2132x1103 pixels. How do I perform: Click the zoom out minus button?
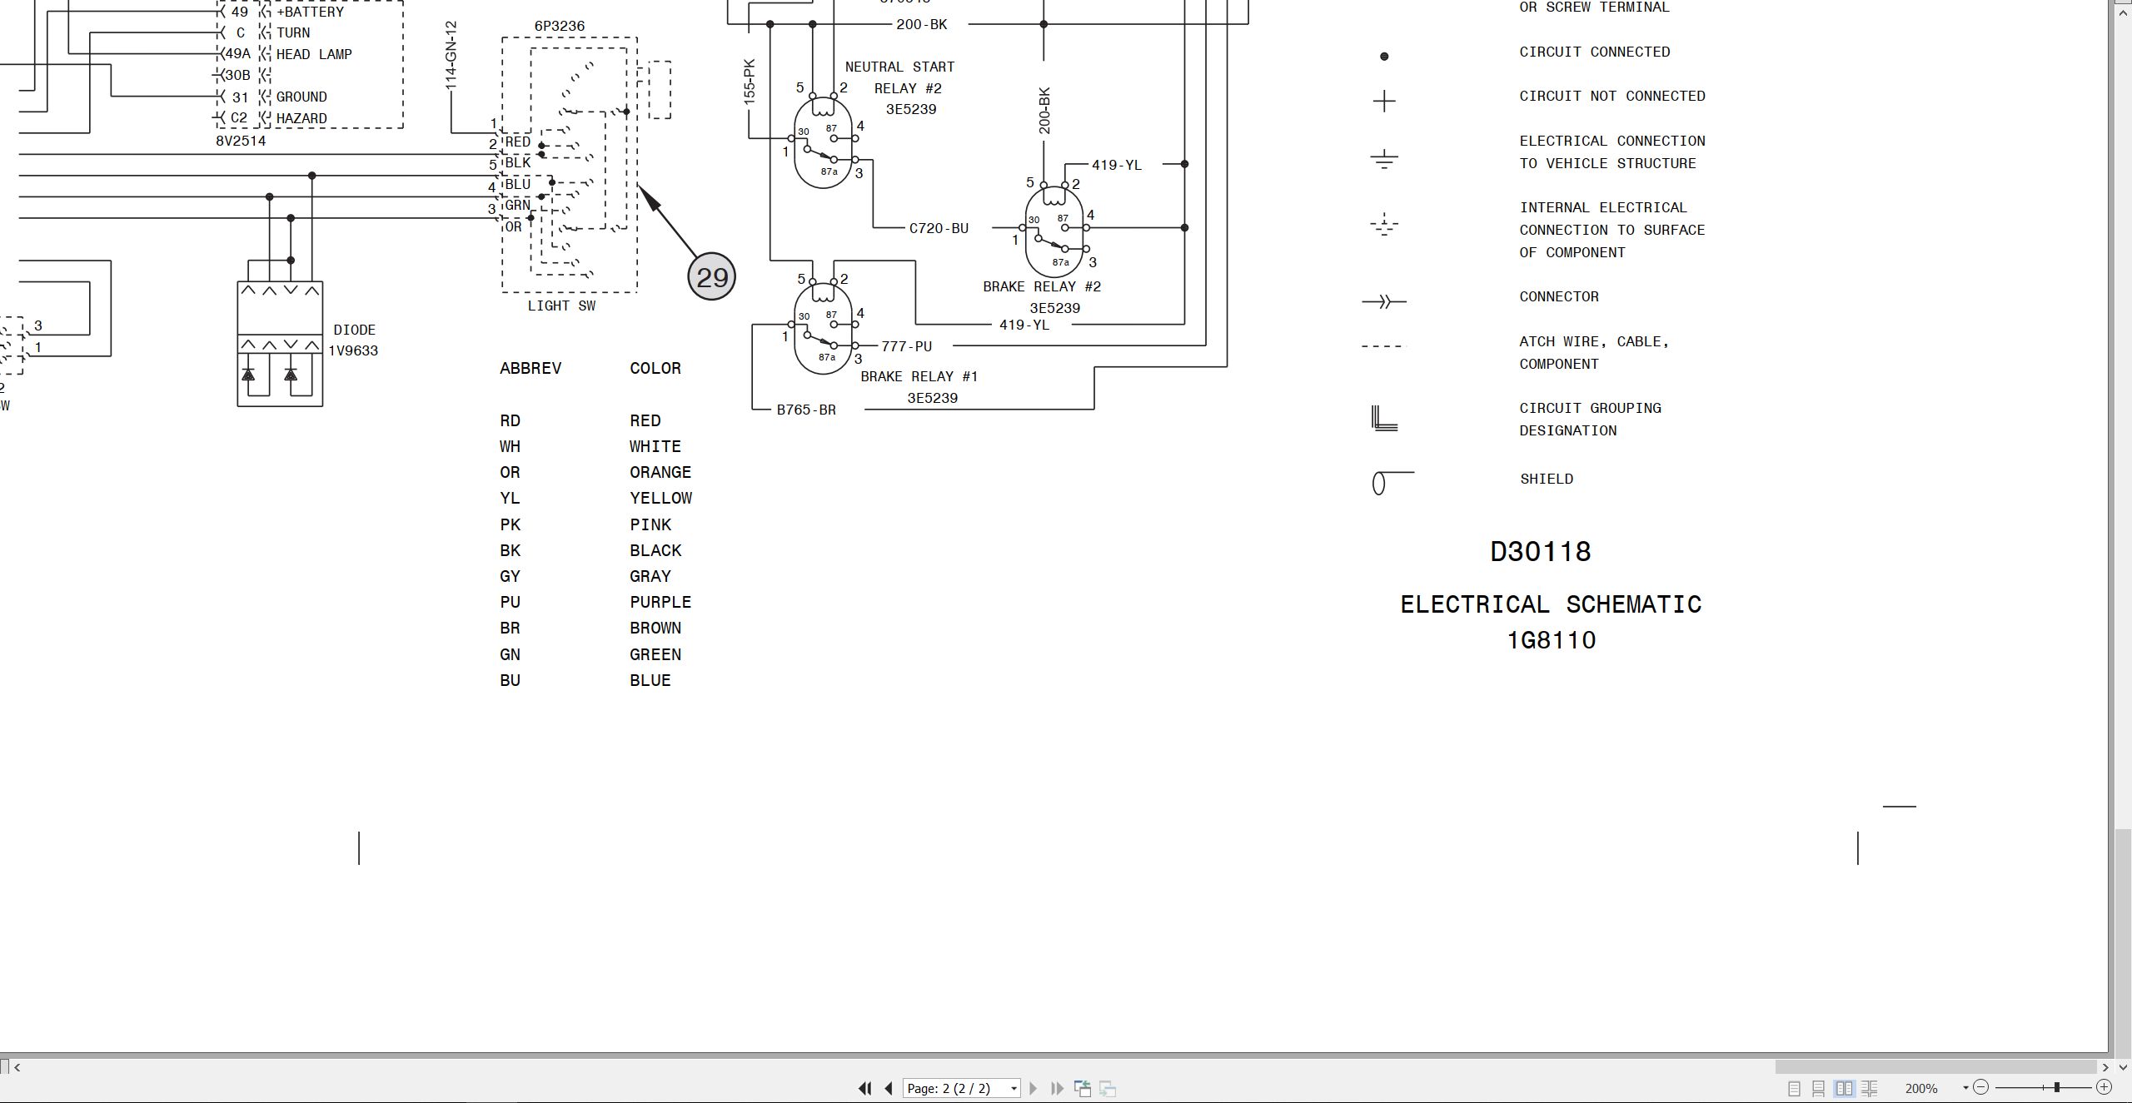click(1981, 1087)
